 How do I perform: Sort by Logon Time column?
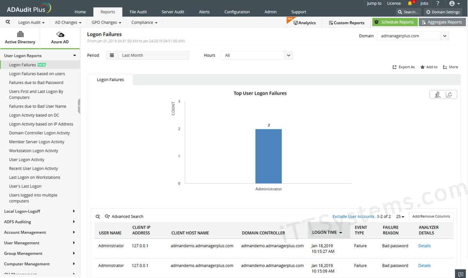click(x=327, y=232)
